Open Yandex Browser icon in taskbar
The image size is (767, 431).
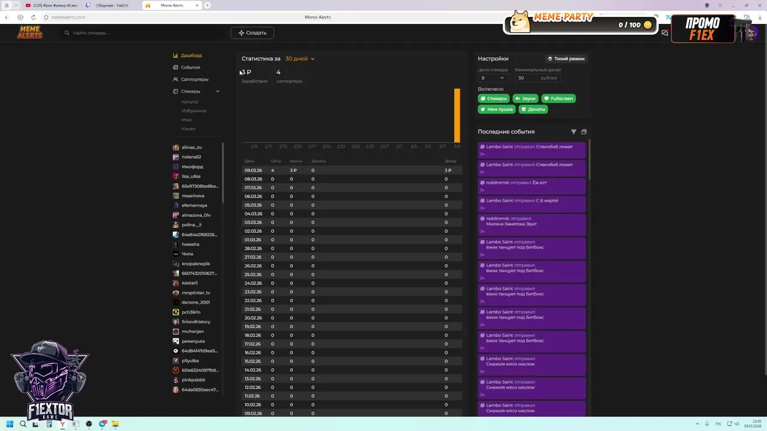(x=62, y=424)
